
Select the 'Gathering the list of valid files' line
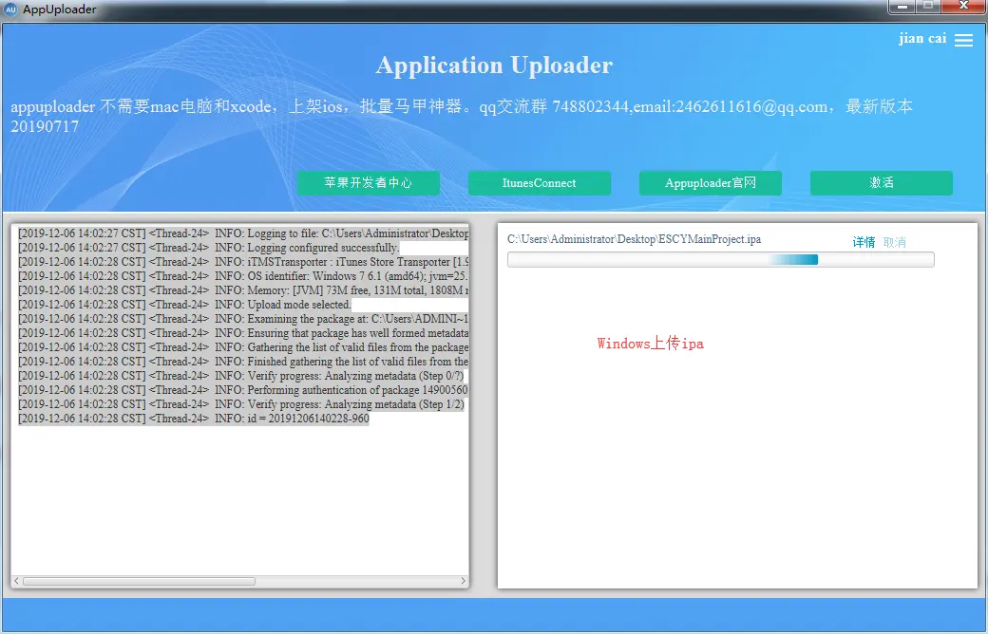coord(243,347)
